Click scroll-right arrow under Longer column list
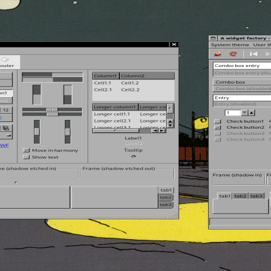 (x=162, y=131)
